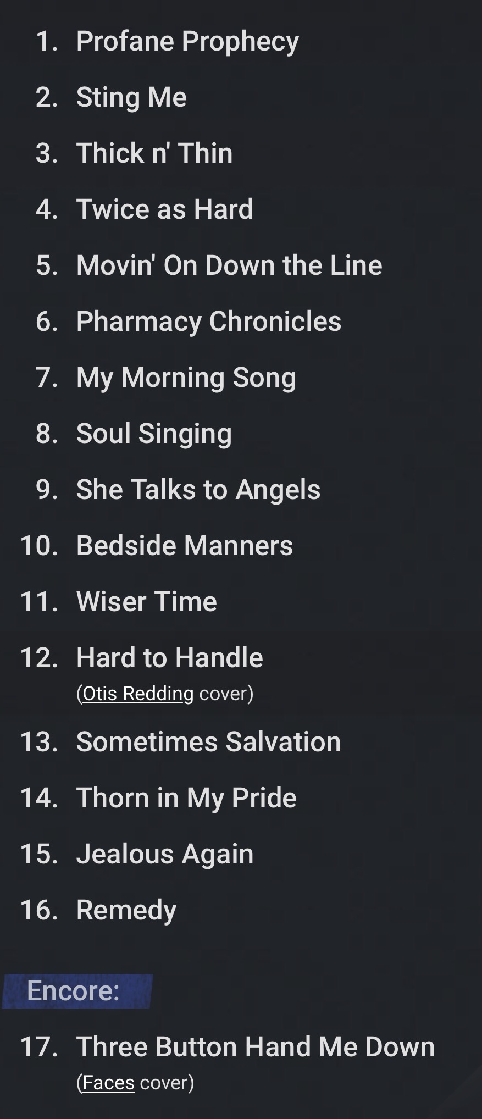The width and height of the screenshot is (482, 1119).
Task: Click the highlighted Encore label
Action: coord(73,991)
